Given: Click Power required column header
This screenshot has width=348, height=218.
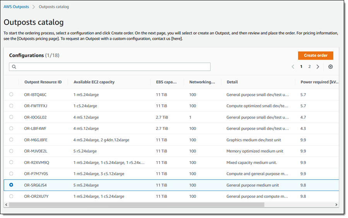Looking at the screenshot, I should pos(320,82).
